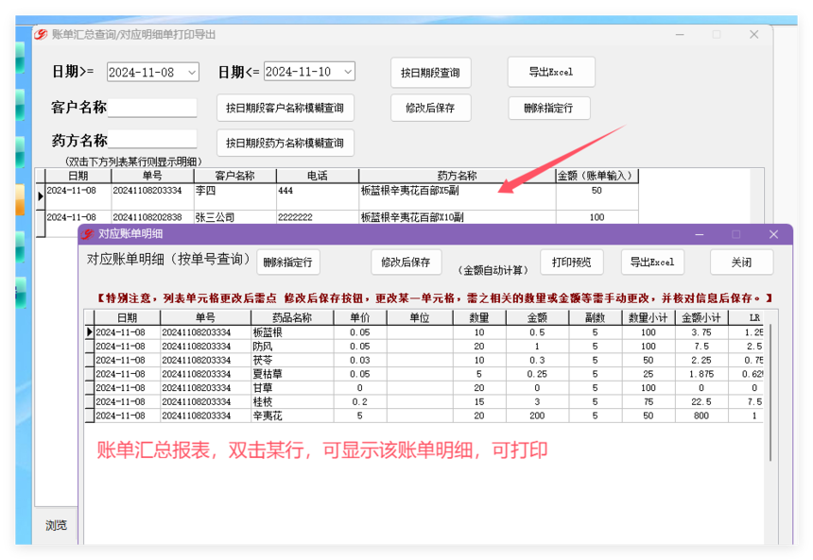The image size is (813, 560).
Task: Click the 按日期段查询 button
Action: pos(430,73)
